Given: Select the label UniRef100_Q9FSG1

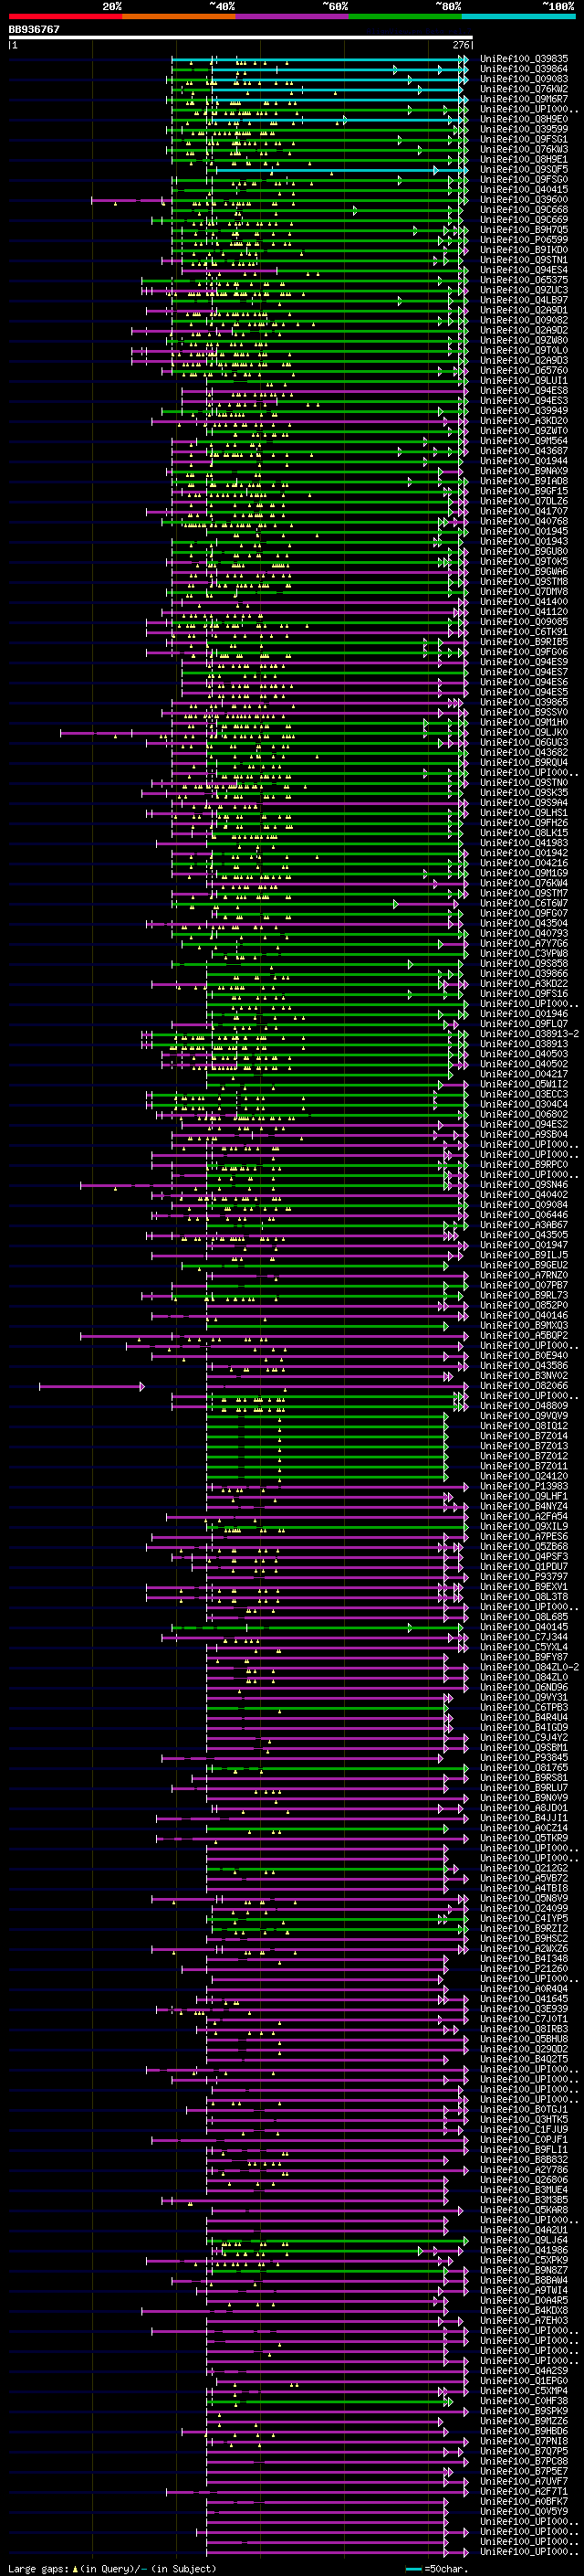Looking at the screenshot, I should 524,139.
